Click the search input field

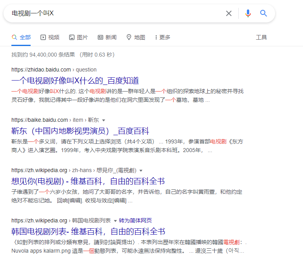(116, 13)
